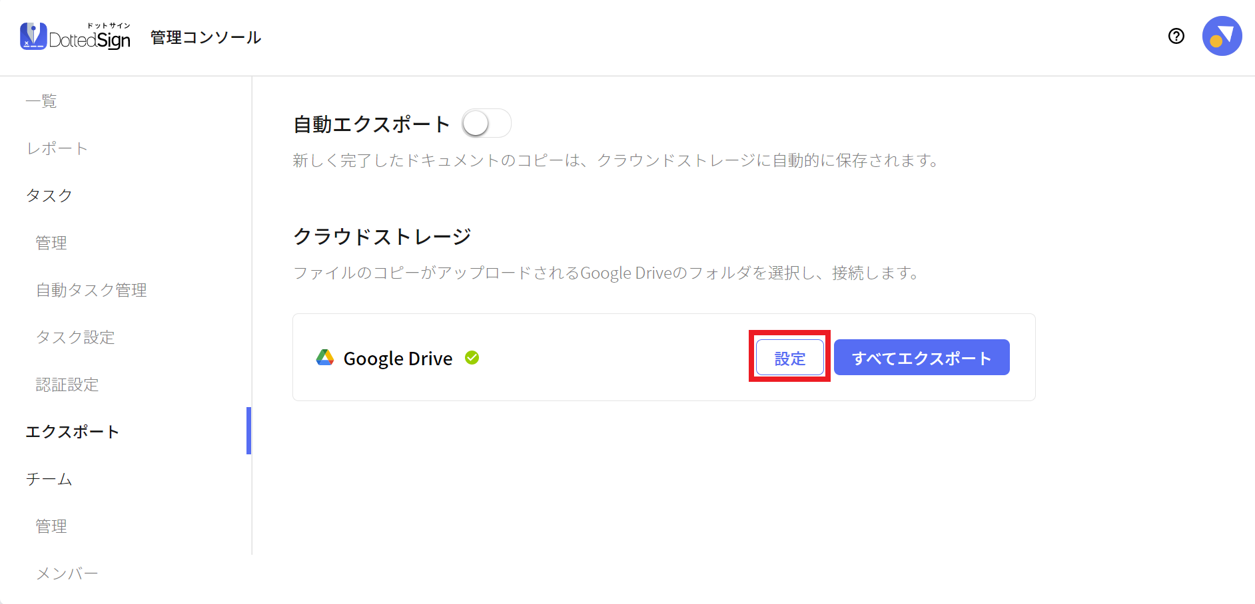Open 管理 under the タスク section

tap(51, 243)
